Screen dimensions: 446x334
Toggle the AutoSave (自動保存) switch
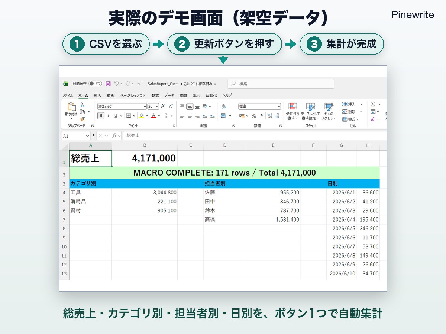(95, 84)
